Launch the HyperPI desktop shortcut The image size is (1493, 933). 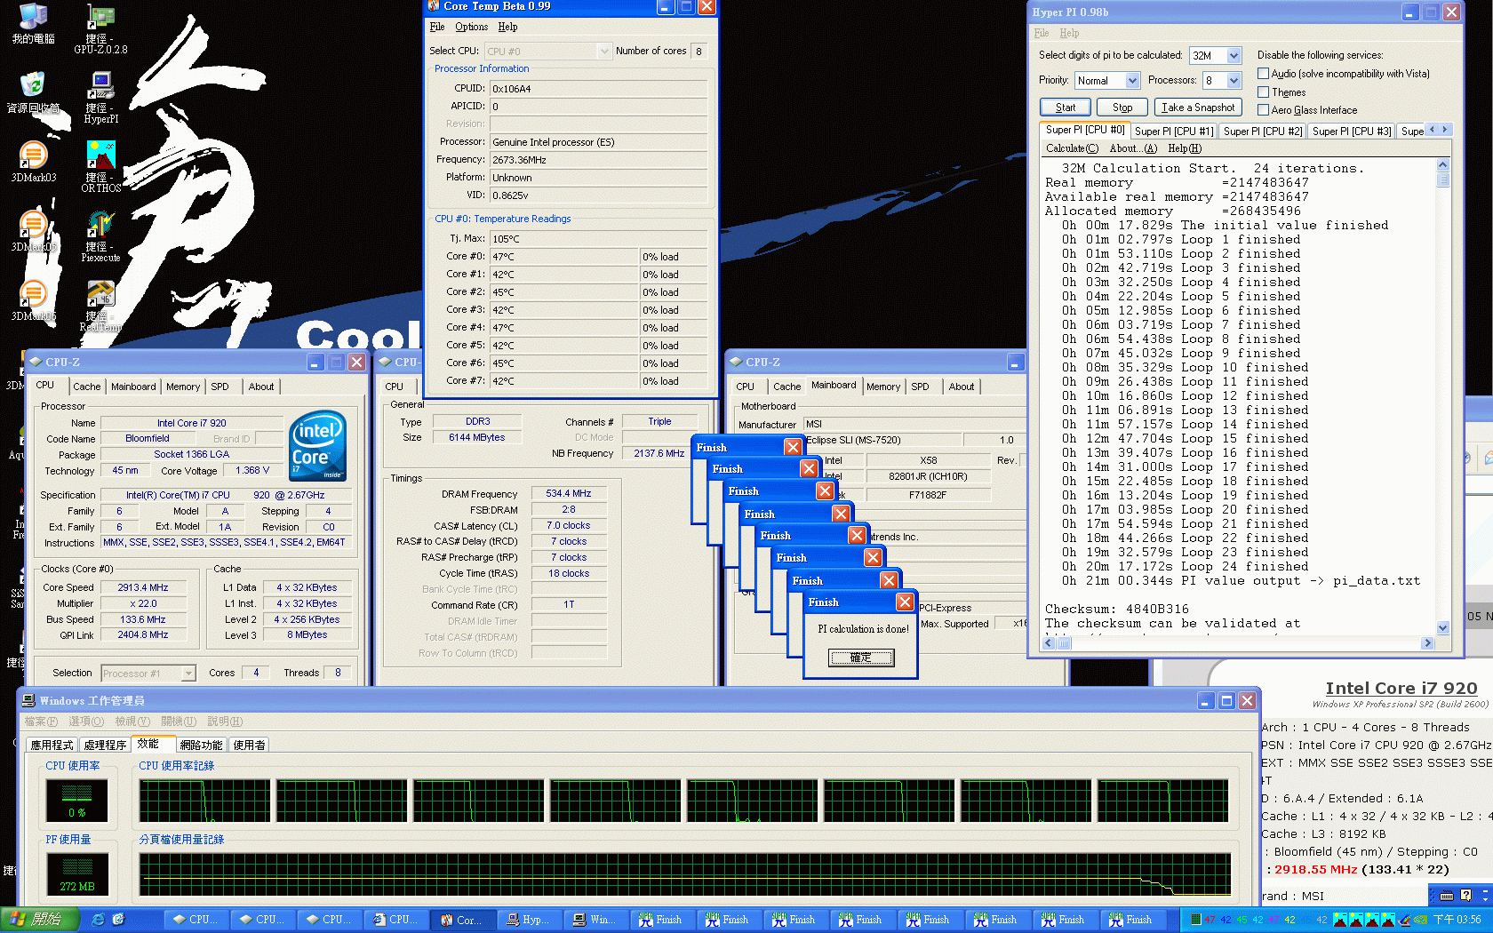click(100, 98)
